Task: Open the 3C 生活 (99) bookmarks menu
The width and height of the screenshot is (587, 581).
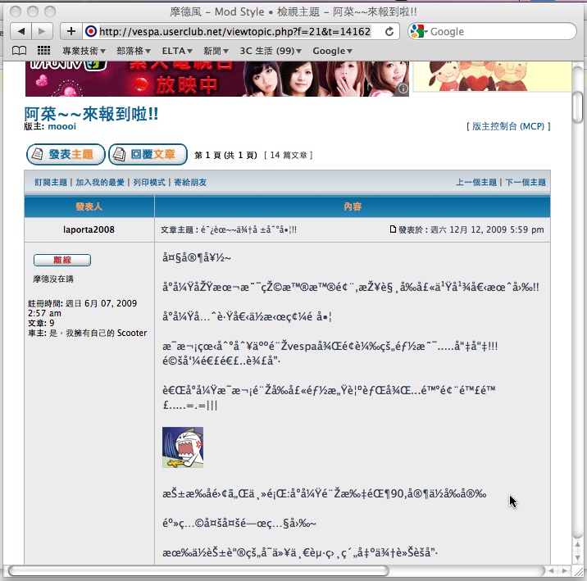Action: point(271,51)
